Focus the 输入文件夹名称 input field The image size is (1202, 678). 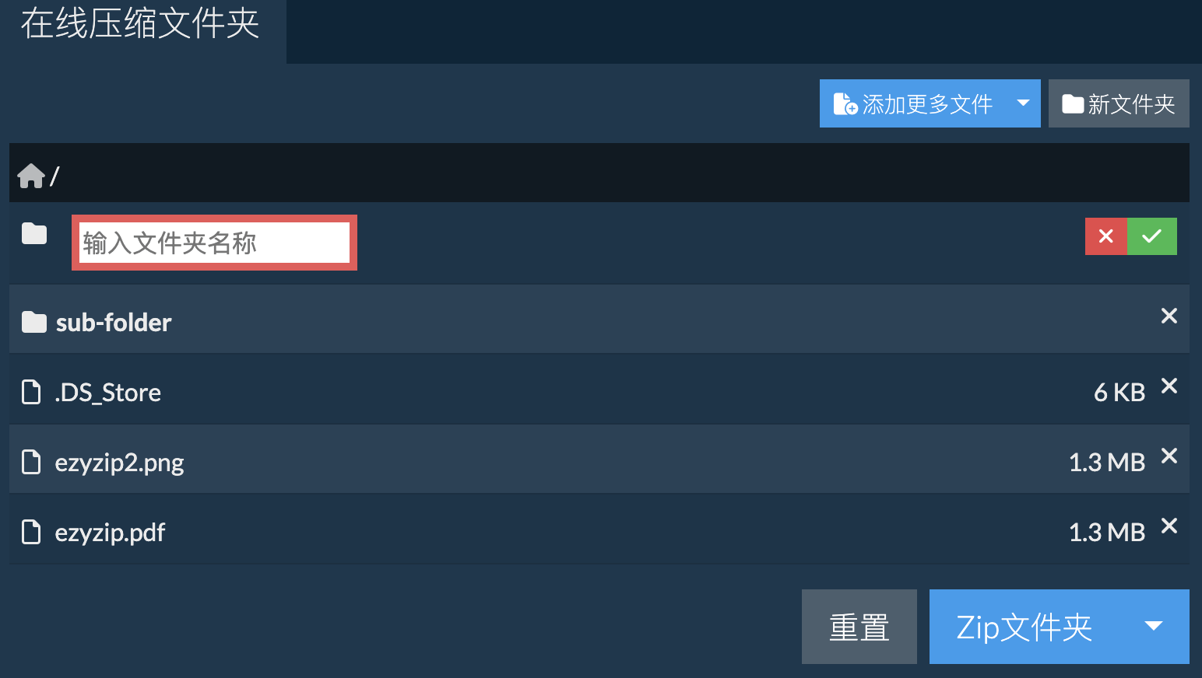point(214,243)
